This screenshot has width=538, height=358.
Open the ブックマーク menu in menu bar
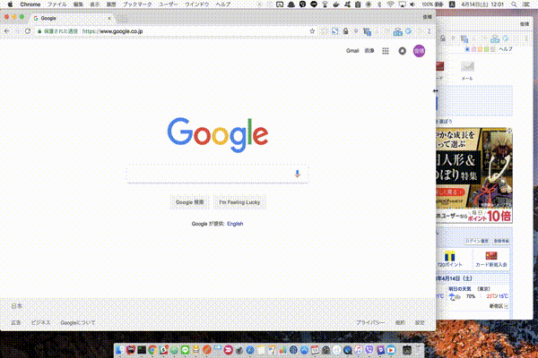coord(136,4)
